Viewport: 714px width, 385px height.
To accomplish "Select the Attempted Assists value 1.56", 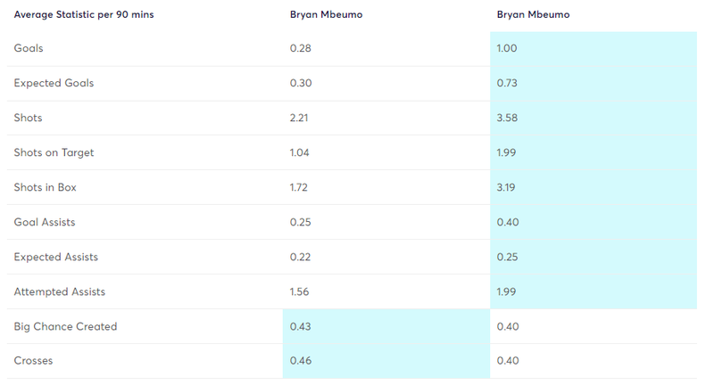I will [299, 291].
